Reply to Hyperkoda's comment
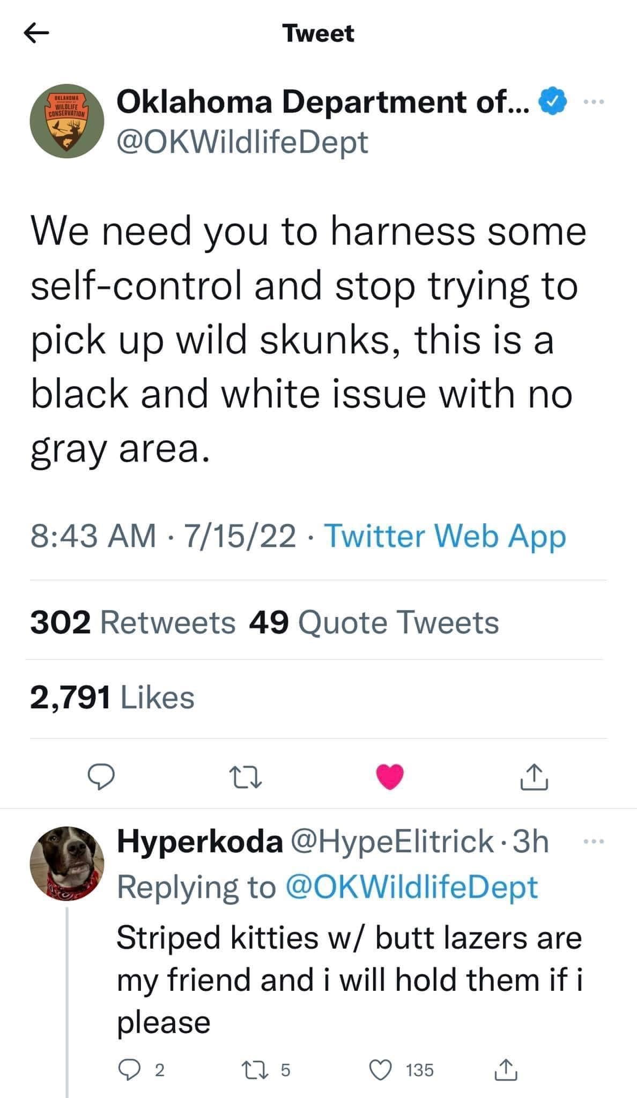 tap(129, 1070)
